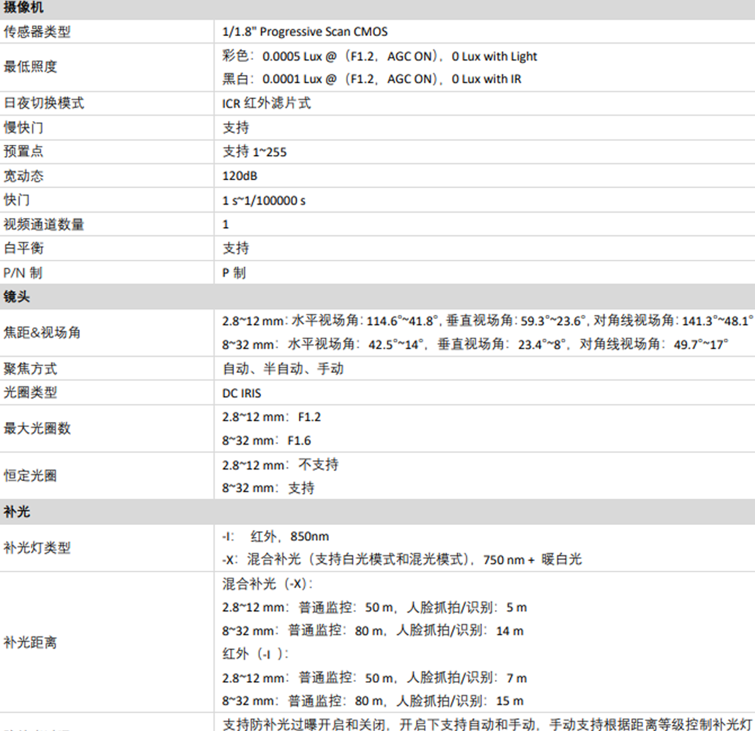Image resolution: width=755 pixels, height=731 pixels.
Task: Select the 日夜切换模式 label
Action: tap(44, 103)
